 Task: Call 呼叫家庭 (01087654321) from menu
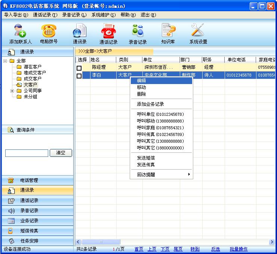(161, 128)
